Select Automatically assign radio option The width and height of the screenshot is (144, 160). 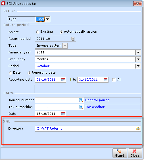[x=61, y=32]
